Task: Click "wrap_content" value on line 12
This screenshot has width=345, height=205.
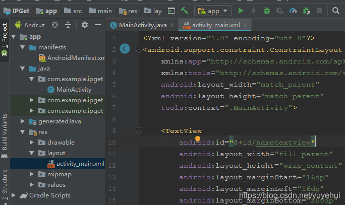Action: click(x=311, y=165)
